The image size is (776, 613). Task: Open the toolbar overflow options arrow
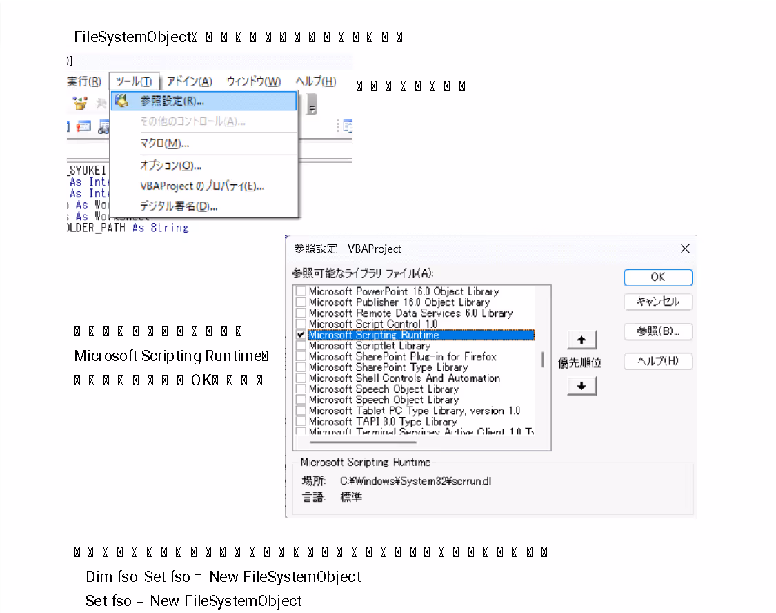pyautogui.click(x=312, y=104)
